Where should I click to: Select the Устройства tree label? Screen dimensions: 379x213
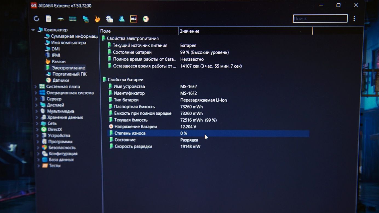click(x=59, y=135)
